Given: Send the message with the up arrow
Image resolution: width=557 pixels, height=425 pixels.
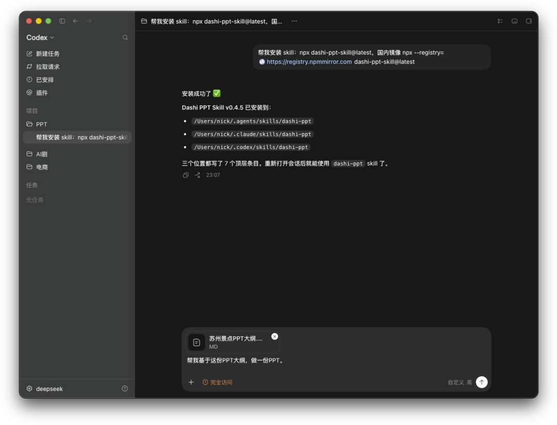Looking at the screenshot, I should tap(482, 382).
